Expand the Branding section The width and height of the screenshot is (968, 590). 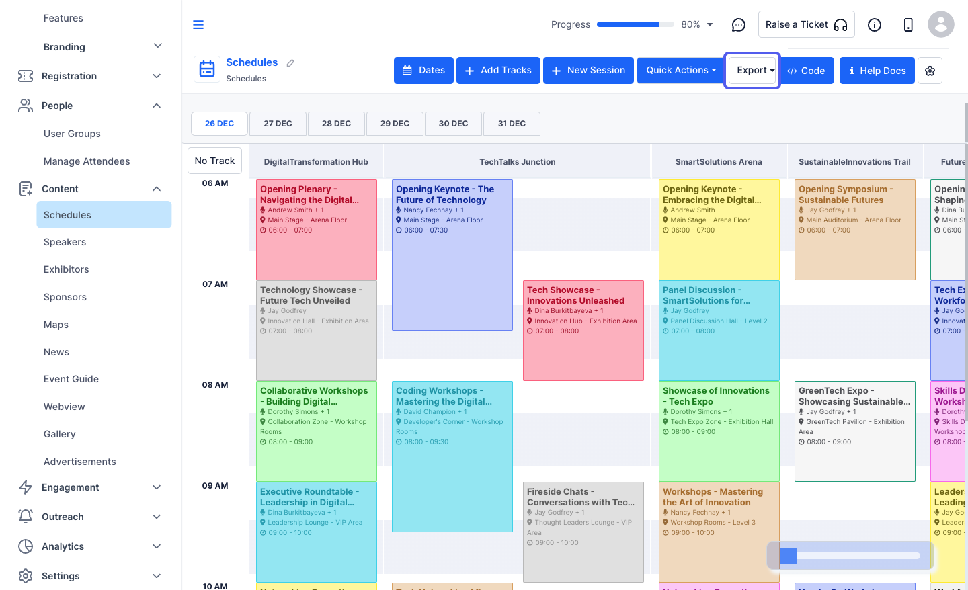click(x=158, y=46)
